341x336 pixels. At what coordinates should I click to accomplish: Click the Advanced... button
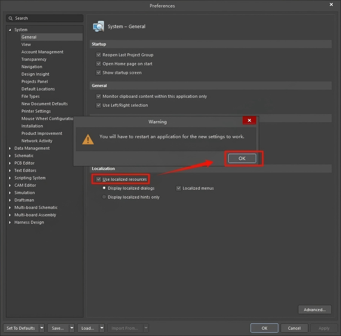tap(315, 310)
